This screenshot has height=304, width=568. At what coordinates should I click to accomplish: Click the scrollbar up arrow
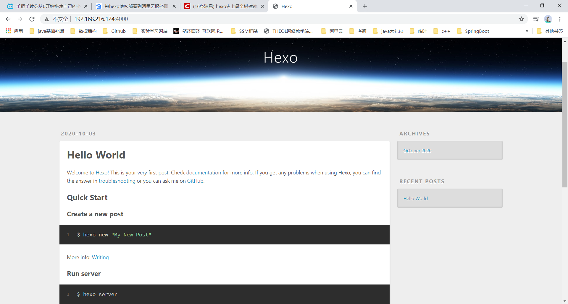[x=565, y=41]
